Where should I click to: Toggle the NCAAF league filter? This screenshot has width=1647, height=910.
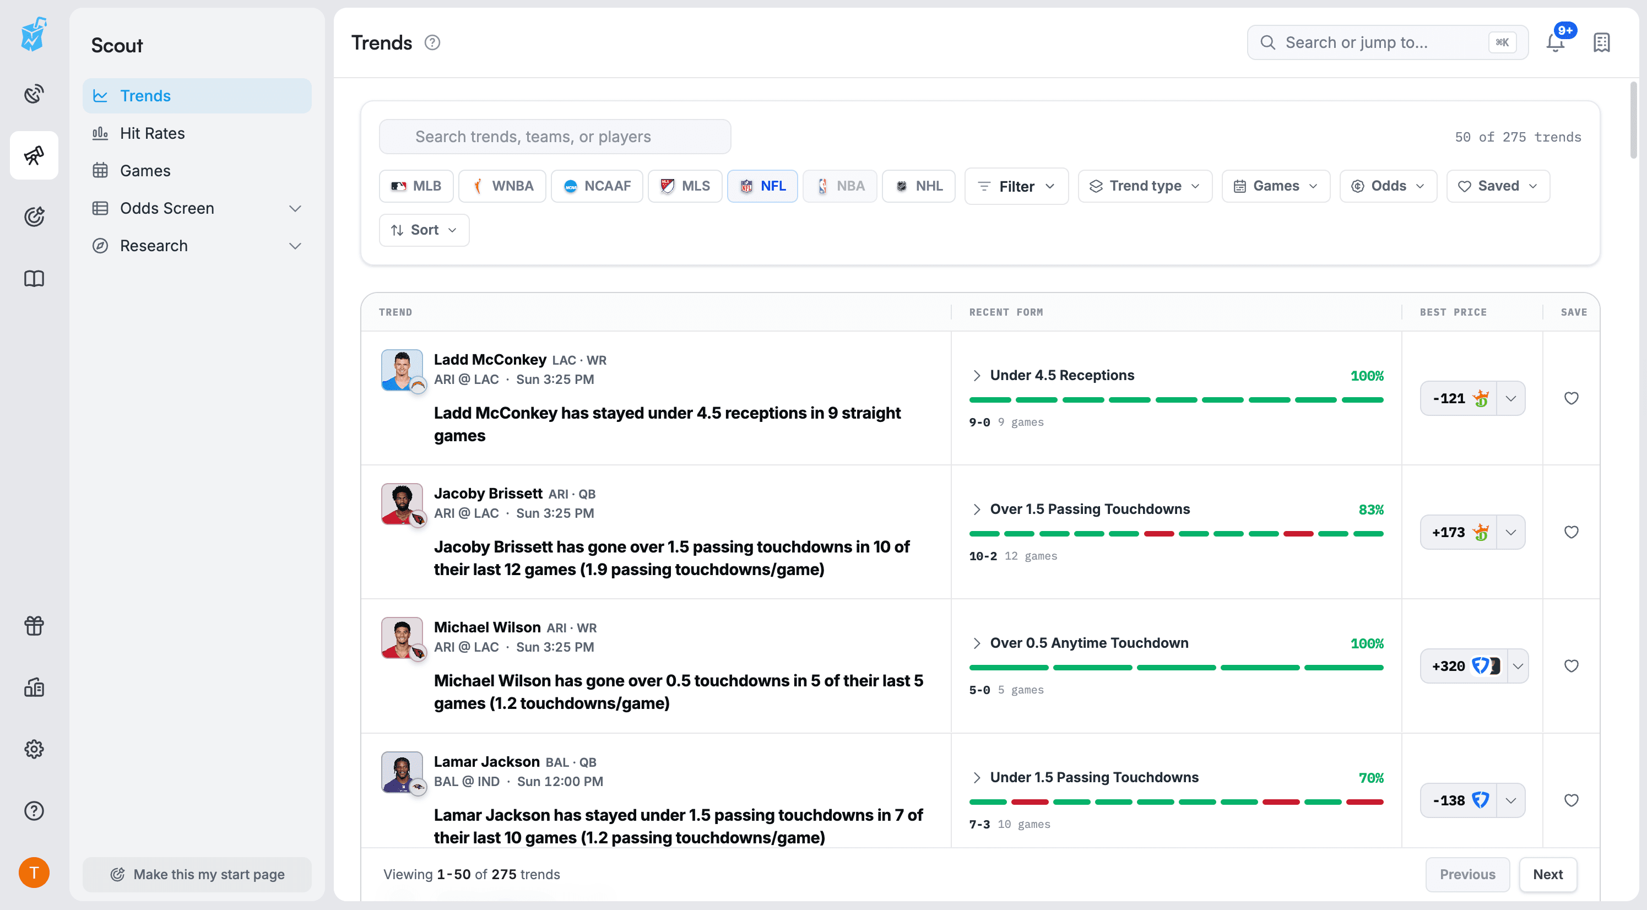[x=597, y=186]
